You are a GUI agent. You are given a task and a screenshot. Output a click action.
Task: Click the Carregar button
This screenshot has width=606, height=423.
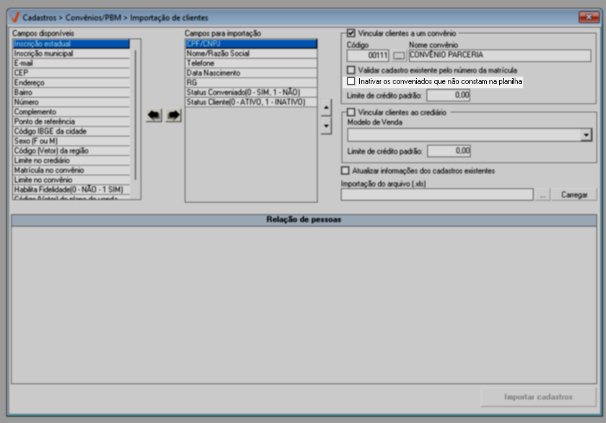pos(574,195)
